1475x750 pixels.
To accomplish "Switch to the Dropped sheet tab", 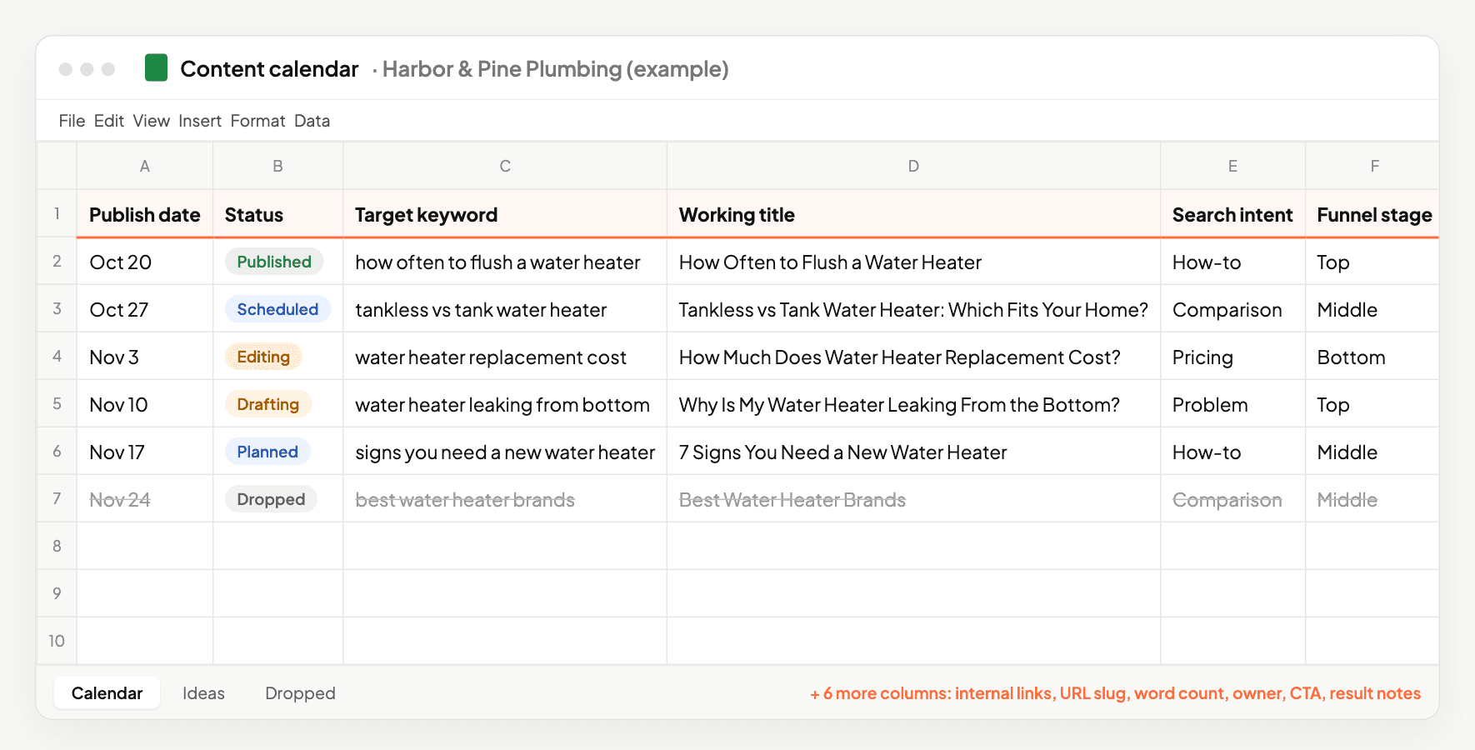I will point(300,693).
